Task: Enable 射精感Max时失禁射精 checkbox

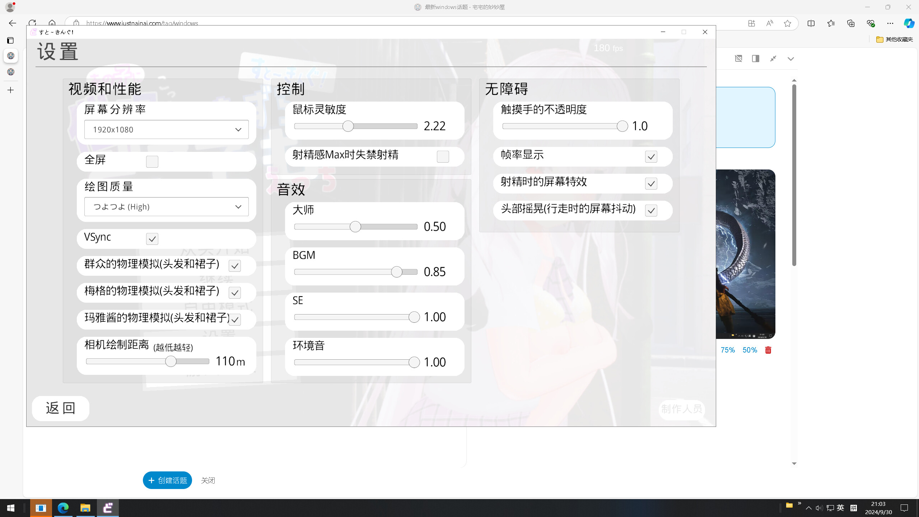Action: click(443, 157)
